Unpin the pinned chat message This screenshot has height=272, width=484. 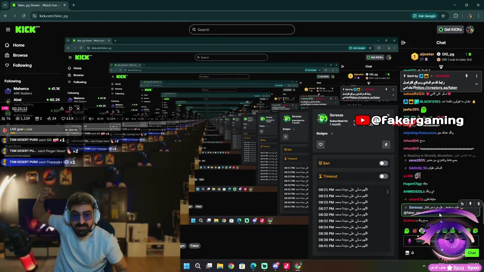click(x=466, y=76)
